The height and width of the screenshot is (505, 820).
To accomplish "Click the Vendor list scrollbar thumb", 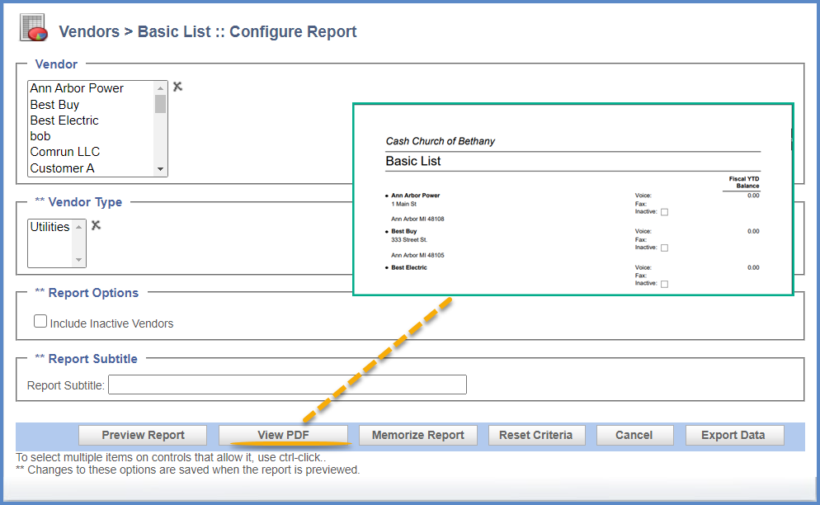I will pos(161,104).
